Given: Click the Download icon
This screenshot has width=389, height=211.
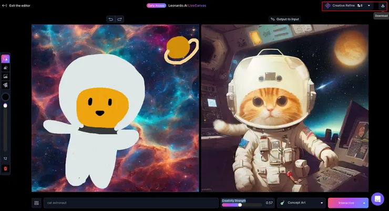Looking at the screenshot, I should pyautogui.click(x=382, y=5).
